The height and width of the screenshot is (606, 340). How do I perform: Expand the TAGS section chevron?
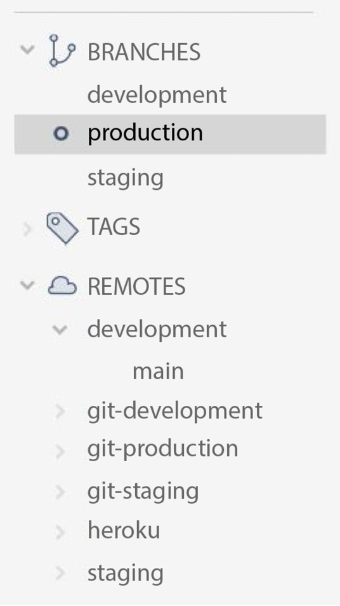click(27, 229)
